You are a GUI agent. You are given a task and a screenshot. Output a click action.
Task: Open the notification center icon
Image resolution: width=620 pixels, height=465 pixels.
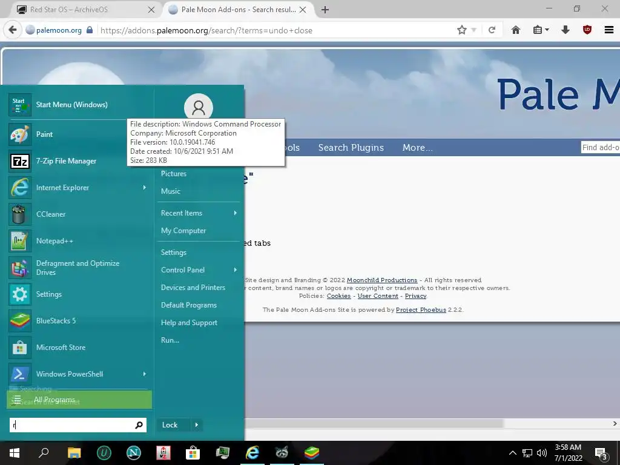601,453
